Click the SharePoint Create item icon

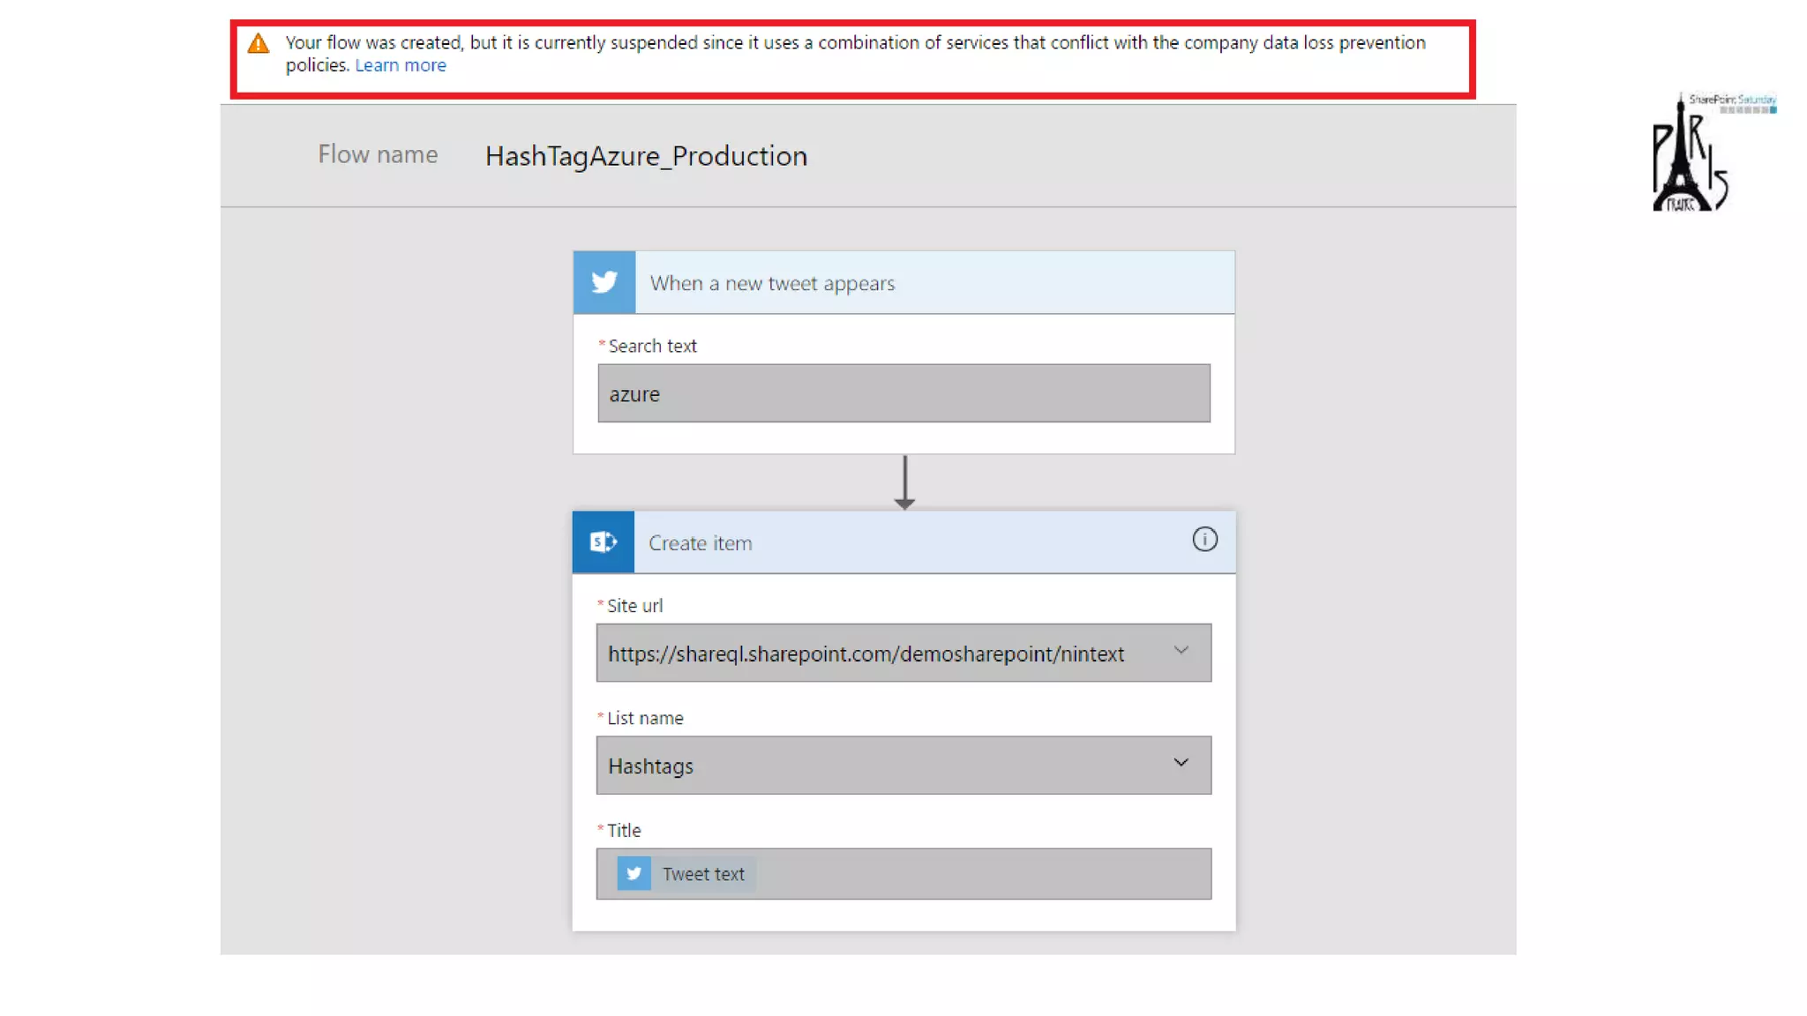[x=604, y=542]
